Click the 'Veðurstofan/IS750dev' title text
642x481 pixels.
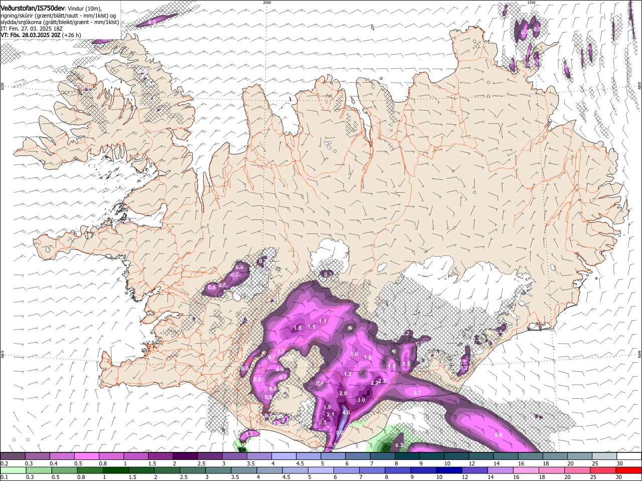coord(33,9)
